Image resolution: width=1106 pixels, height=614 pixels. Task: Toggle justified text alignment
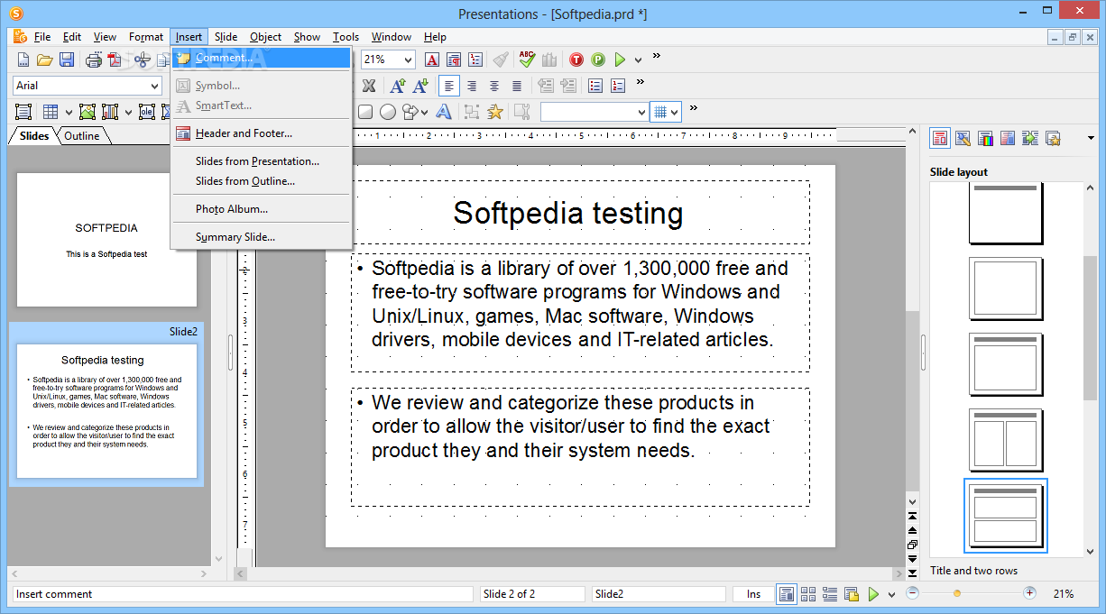click(517, 86)
